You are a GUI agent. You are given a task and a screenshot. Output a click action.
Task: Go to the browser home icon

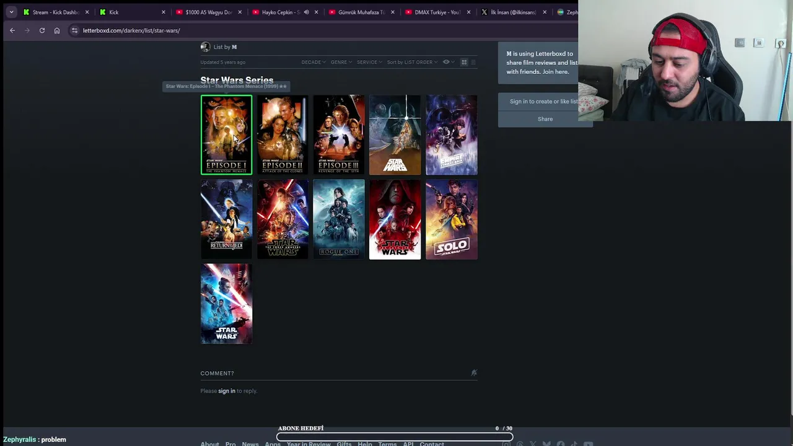[57, 30]
